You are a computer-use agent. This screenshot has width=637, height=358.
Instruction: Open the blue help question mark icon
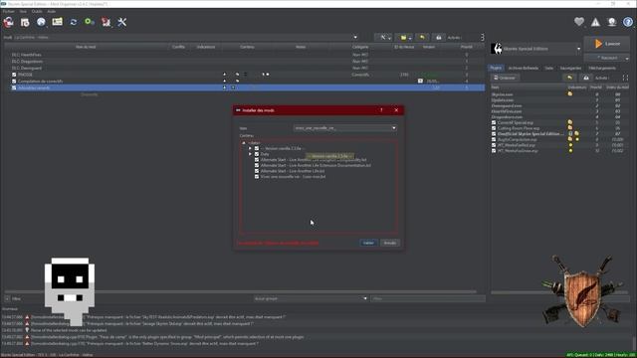pyautogui.click(x=628, y=22)
